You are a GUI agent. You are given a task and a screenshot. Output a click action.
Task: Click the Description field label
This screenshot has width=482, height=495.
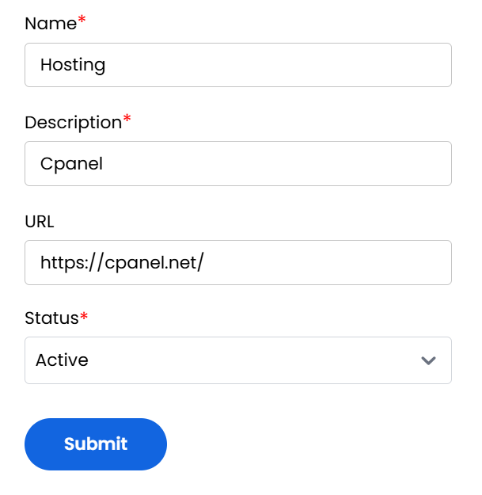coord(72,123)
